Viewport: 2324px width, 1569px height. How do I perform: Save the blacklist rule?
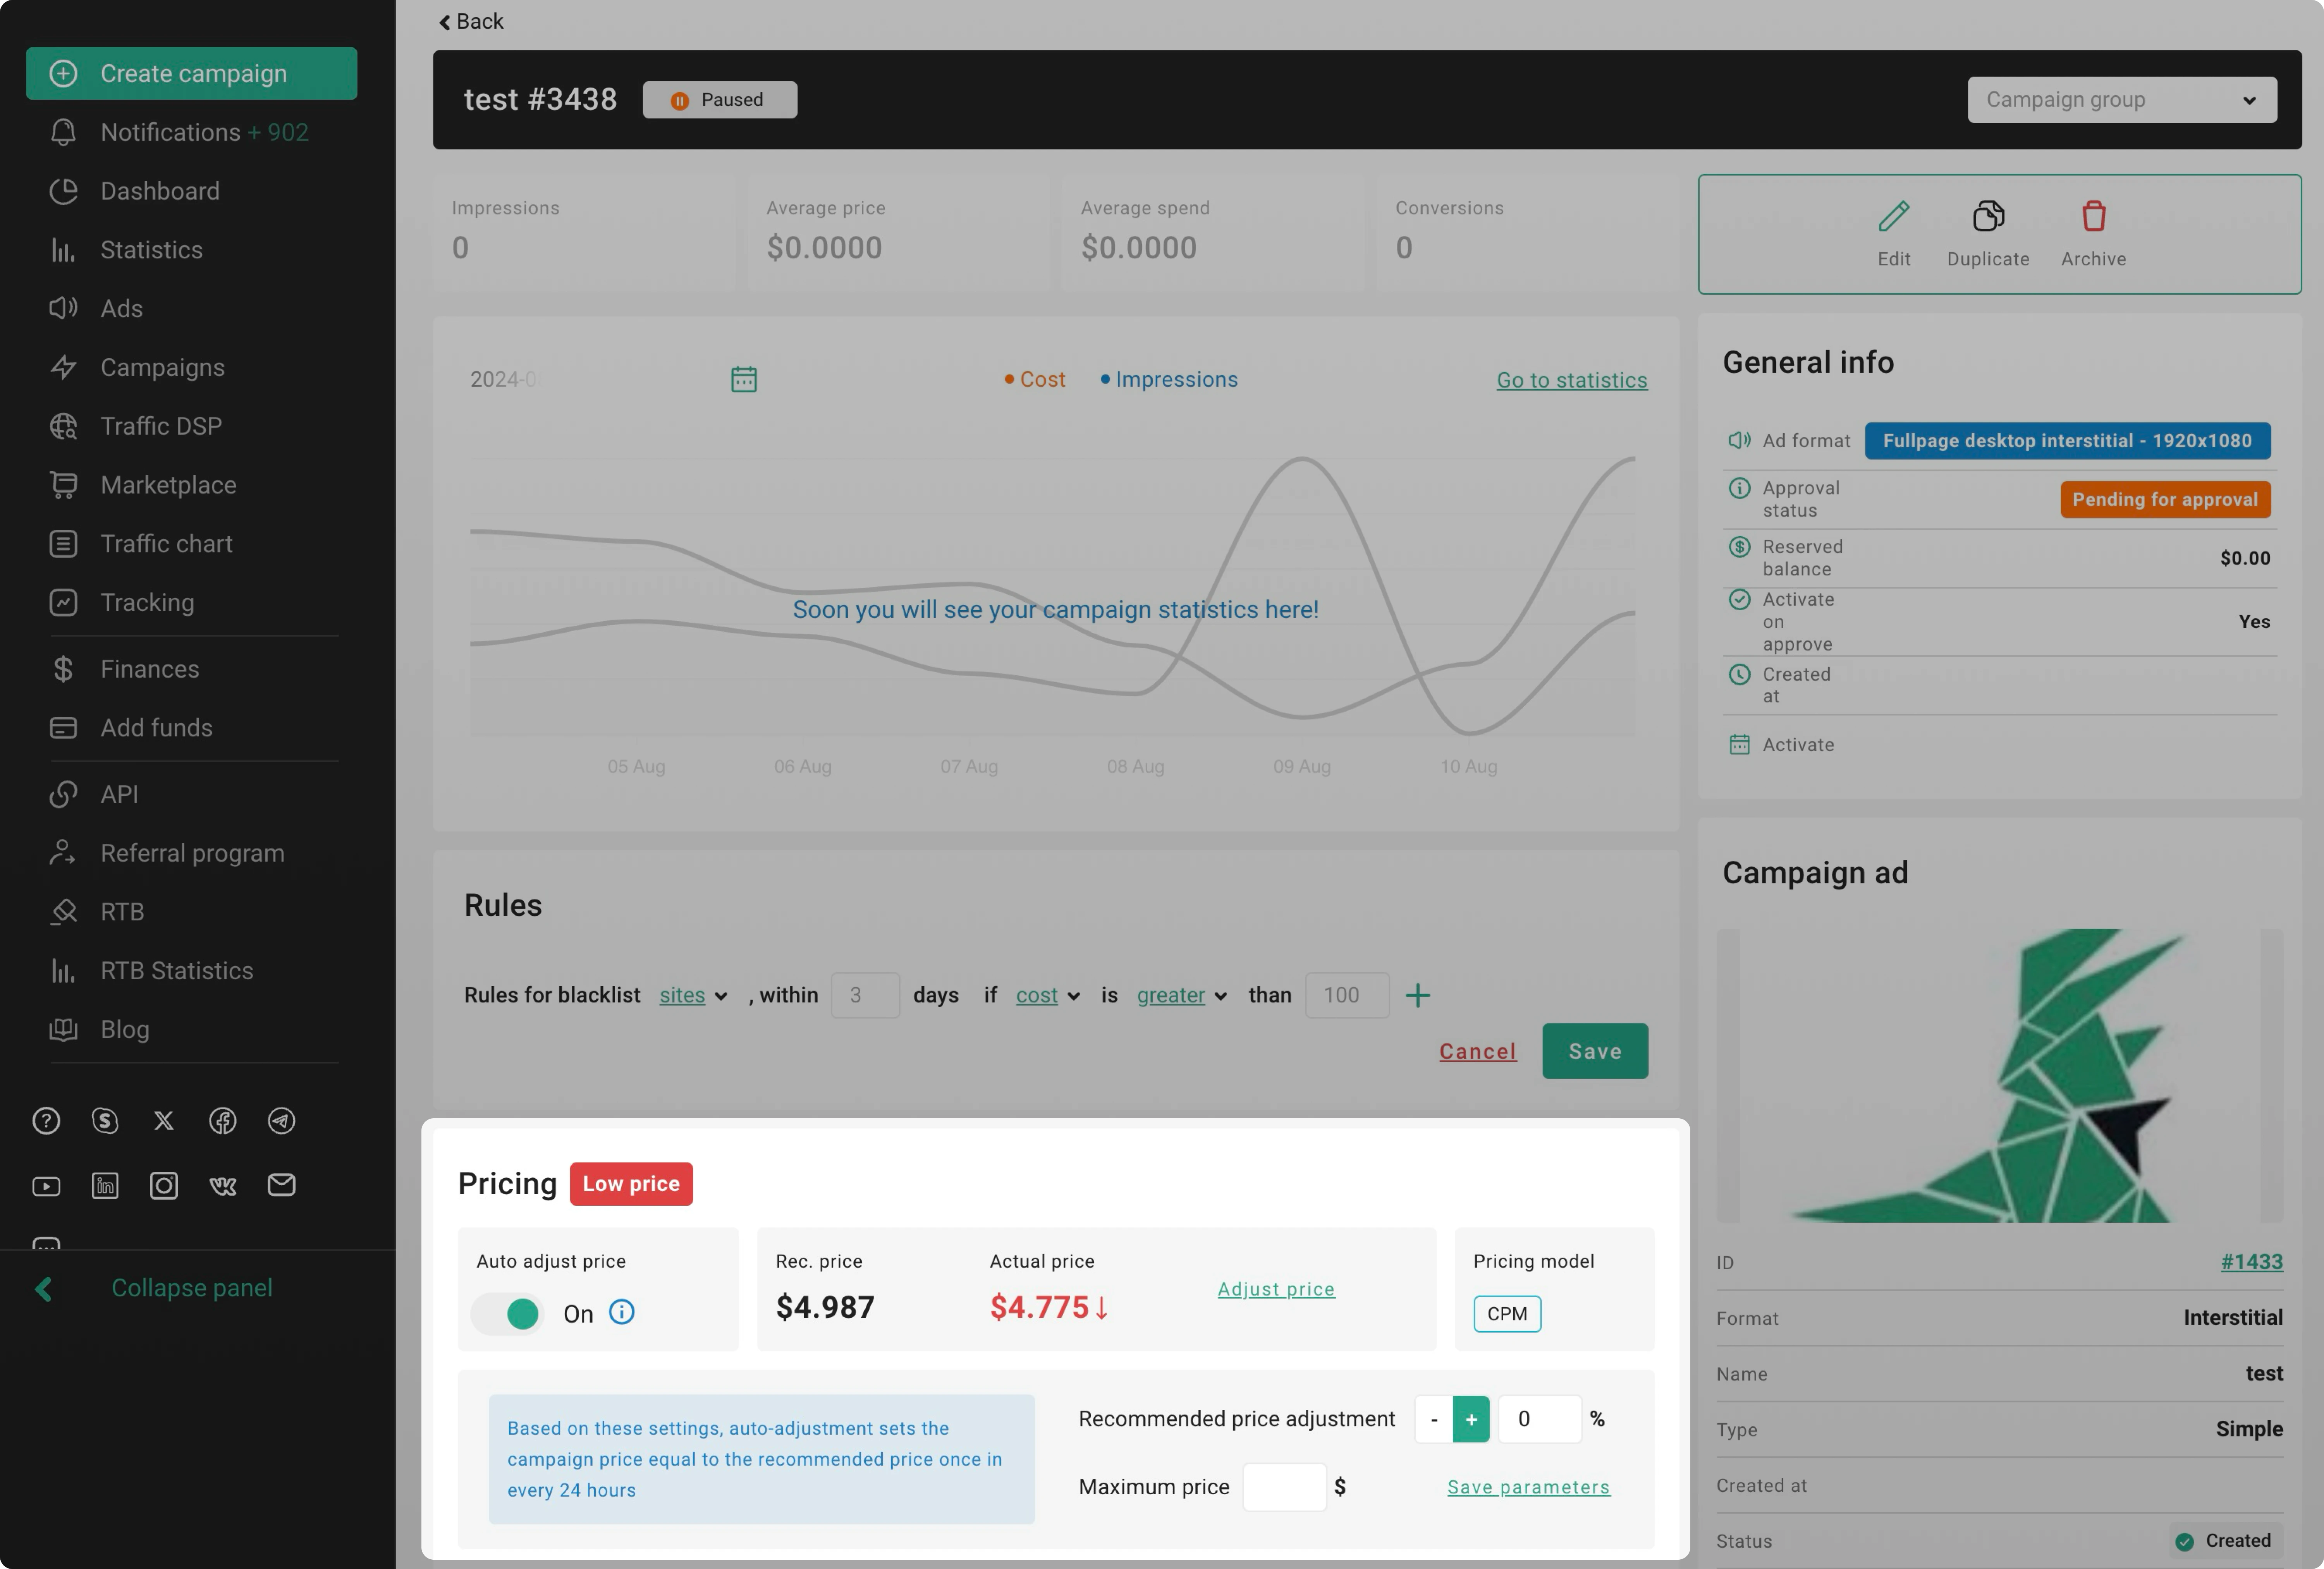point(1594,1051)
